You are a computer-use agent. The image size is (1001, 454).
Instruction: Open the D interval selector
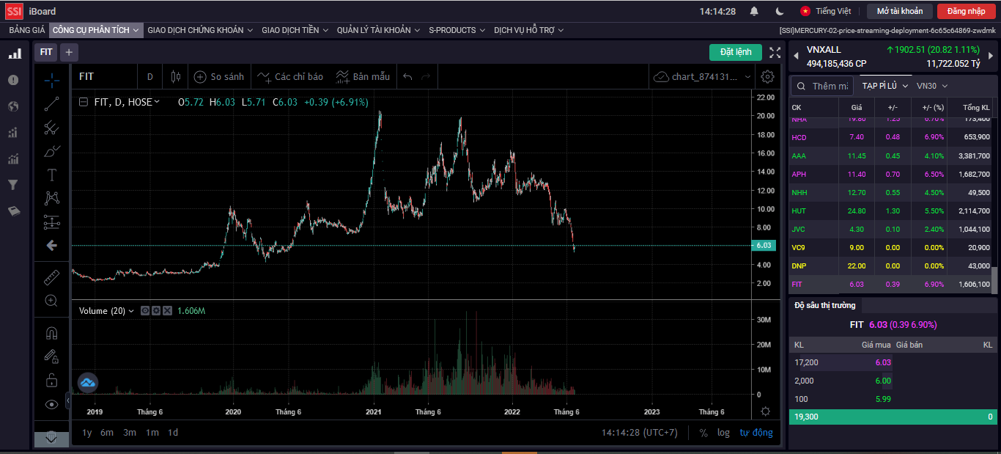tap(150, 76)
